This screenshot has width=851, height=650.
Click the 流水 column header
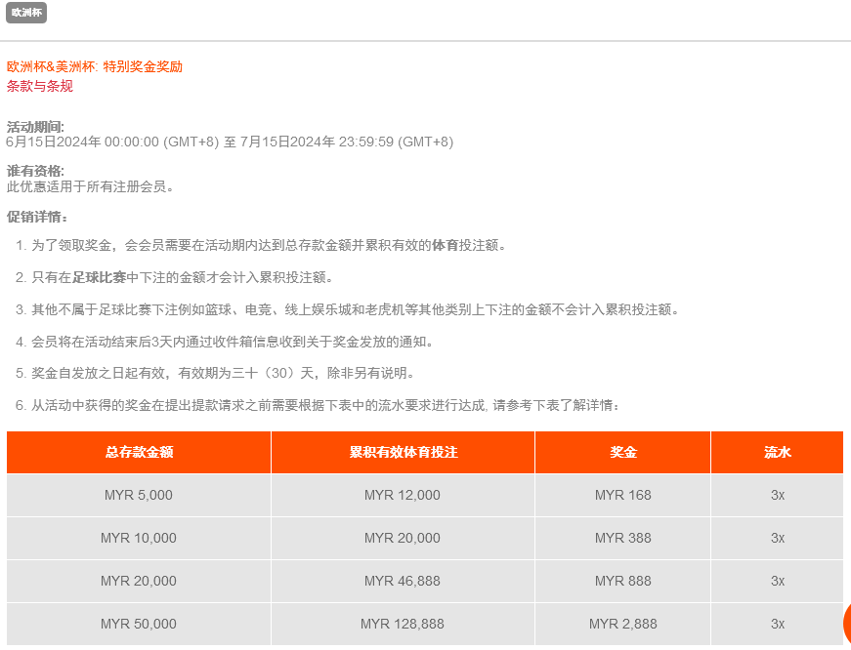[777, 453]
